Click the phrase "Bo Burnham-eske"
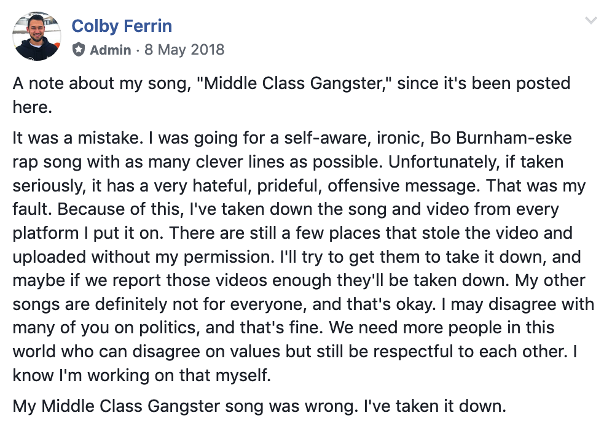Image resolution: width=612 pixels, height=426 pixels. (501, 138)
